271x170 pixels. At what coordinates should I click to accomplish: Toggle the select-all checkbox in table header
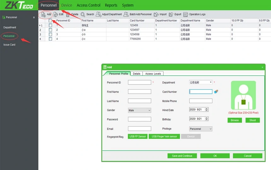tap(50, 21)
